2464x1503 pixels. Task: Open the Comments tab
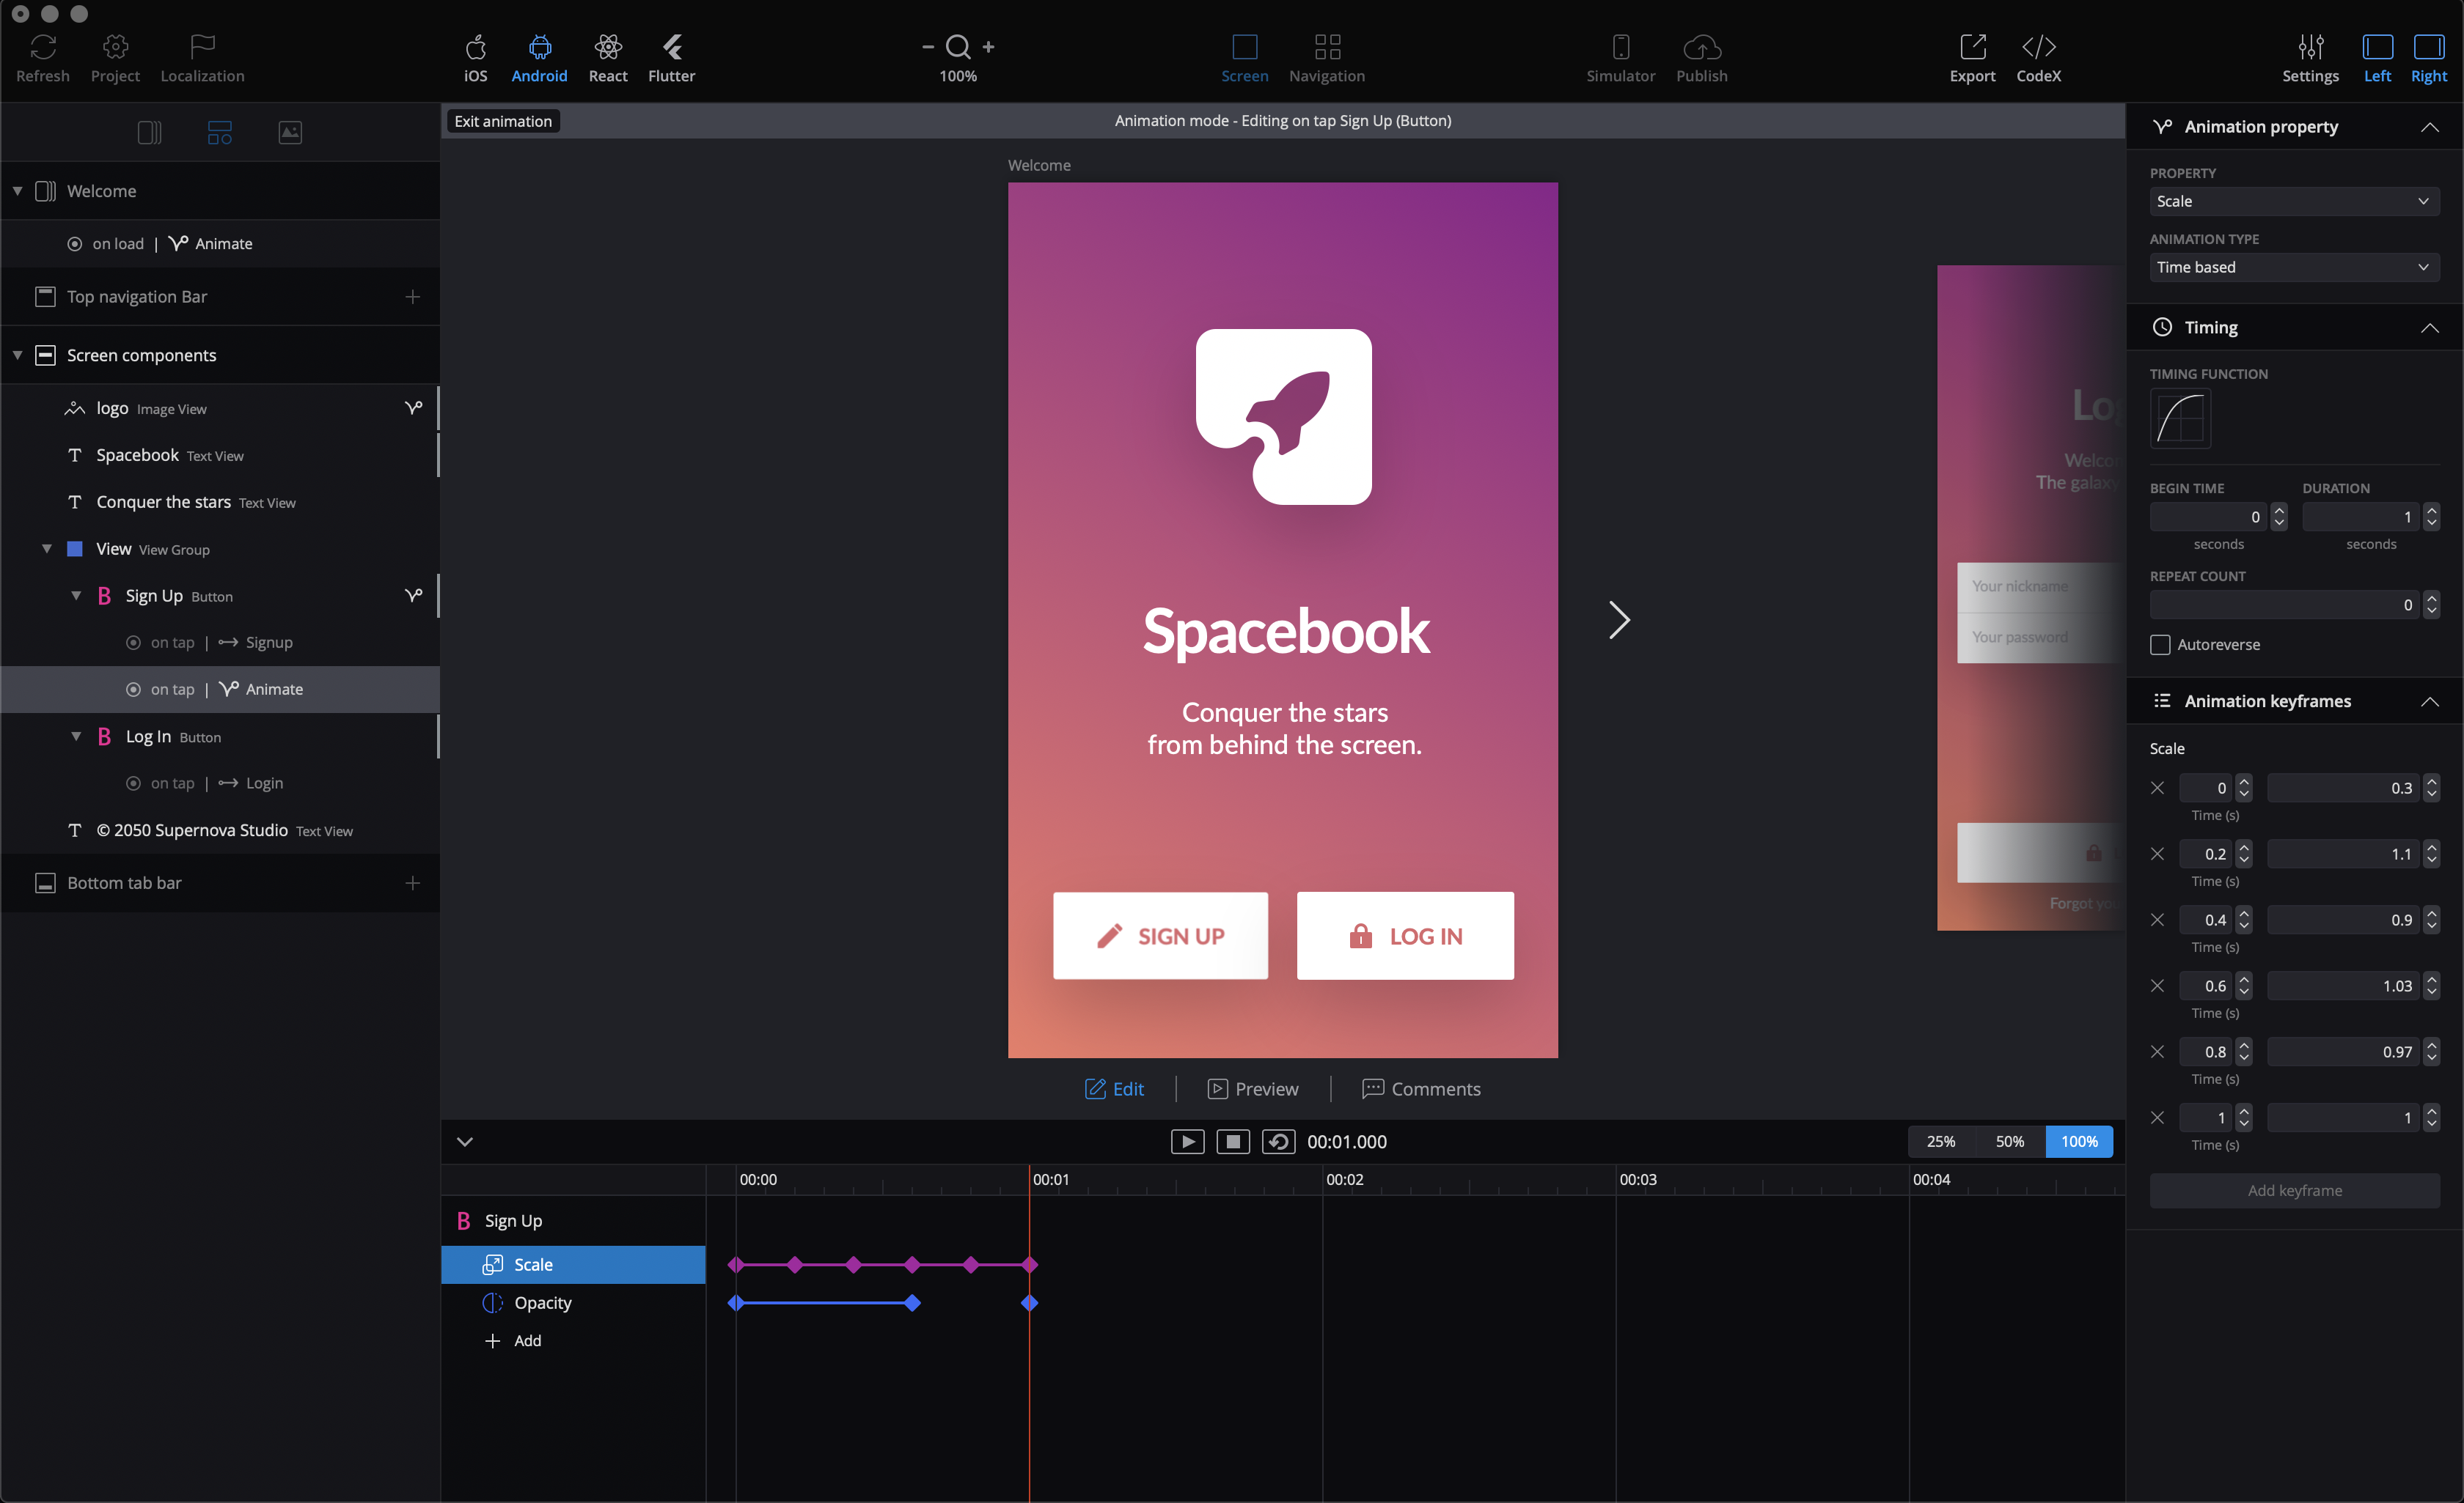[1420, 1088]
